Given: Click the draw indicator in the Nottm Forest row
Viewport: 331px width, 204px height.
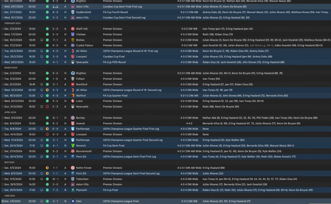Looking at the screenshot, I should tap(47, 168).
